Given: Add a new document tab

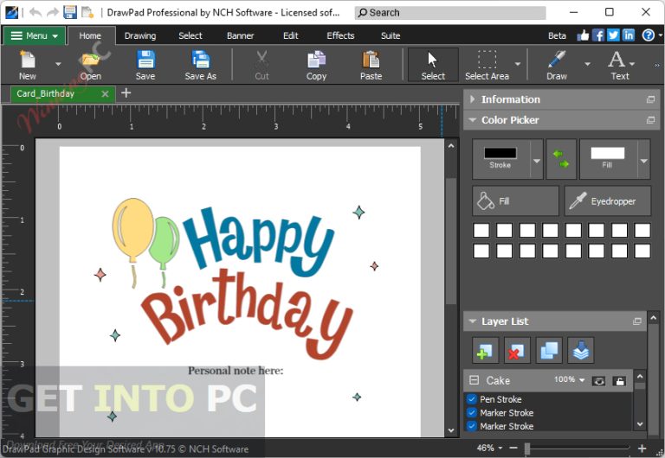Looking at the screenshot, I should coord(126,92).
